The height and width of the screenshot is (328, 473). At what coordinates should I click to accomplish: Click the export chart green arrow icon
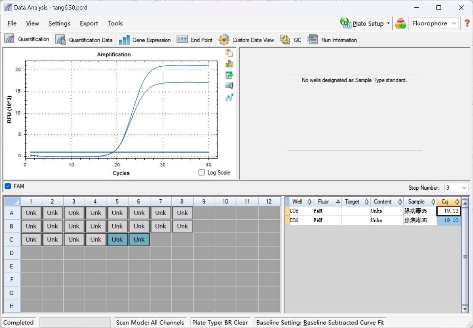229,75
